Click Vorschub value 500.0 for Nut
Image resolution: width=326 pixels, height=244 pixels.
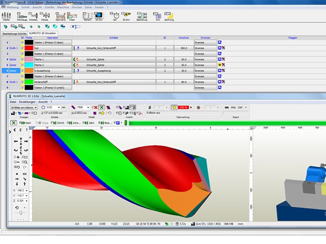[x=184, y=48]
